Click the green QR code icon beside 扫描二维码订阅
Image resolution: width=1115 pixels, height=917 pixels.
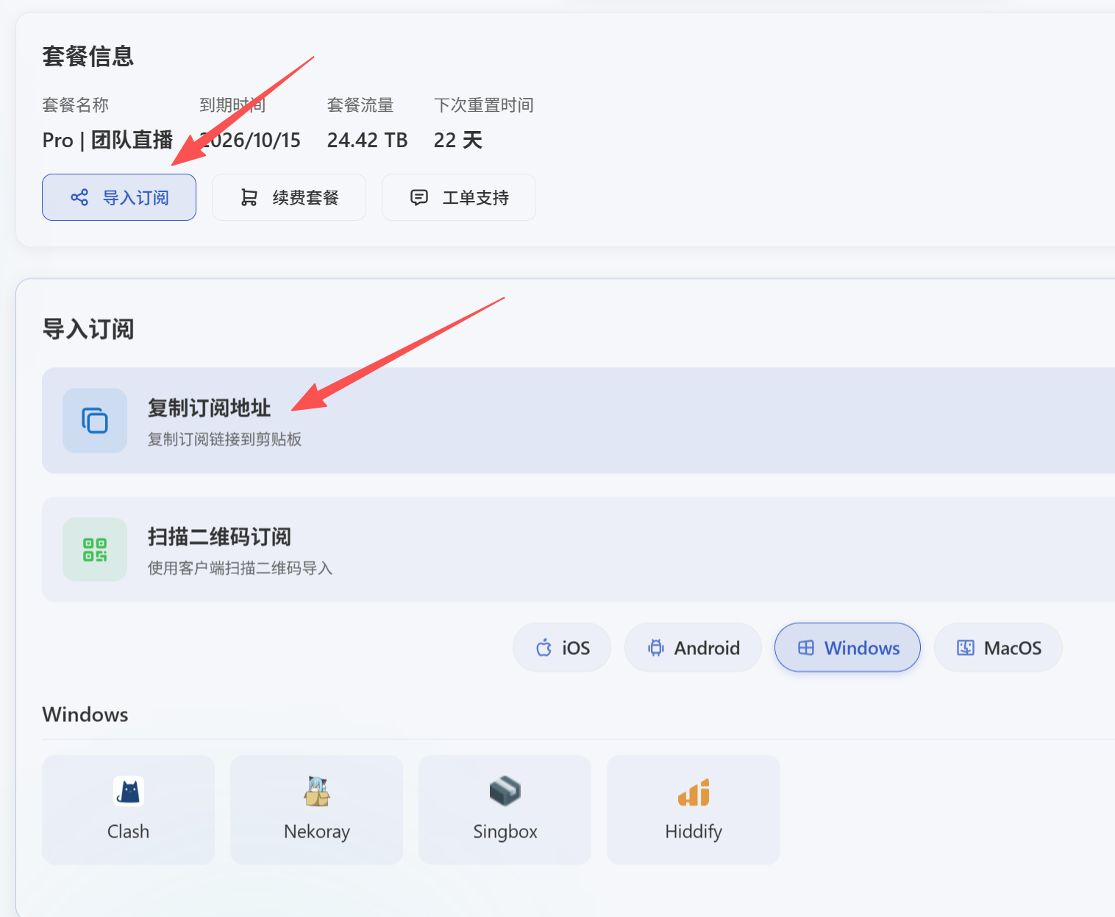pyautogui.click(x=94, y=549)
